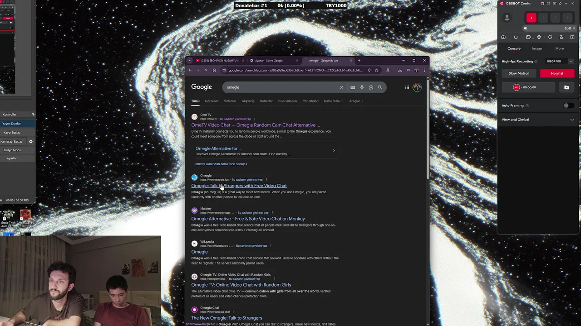Screen dimensions: 581x326
Task: Bookmark this page with star icon
Action: click(x=376, y=70)
